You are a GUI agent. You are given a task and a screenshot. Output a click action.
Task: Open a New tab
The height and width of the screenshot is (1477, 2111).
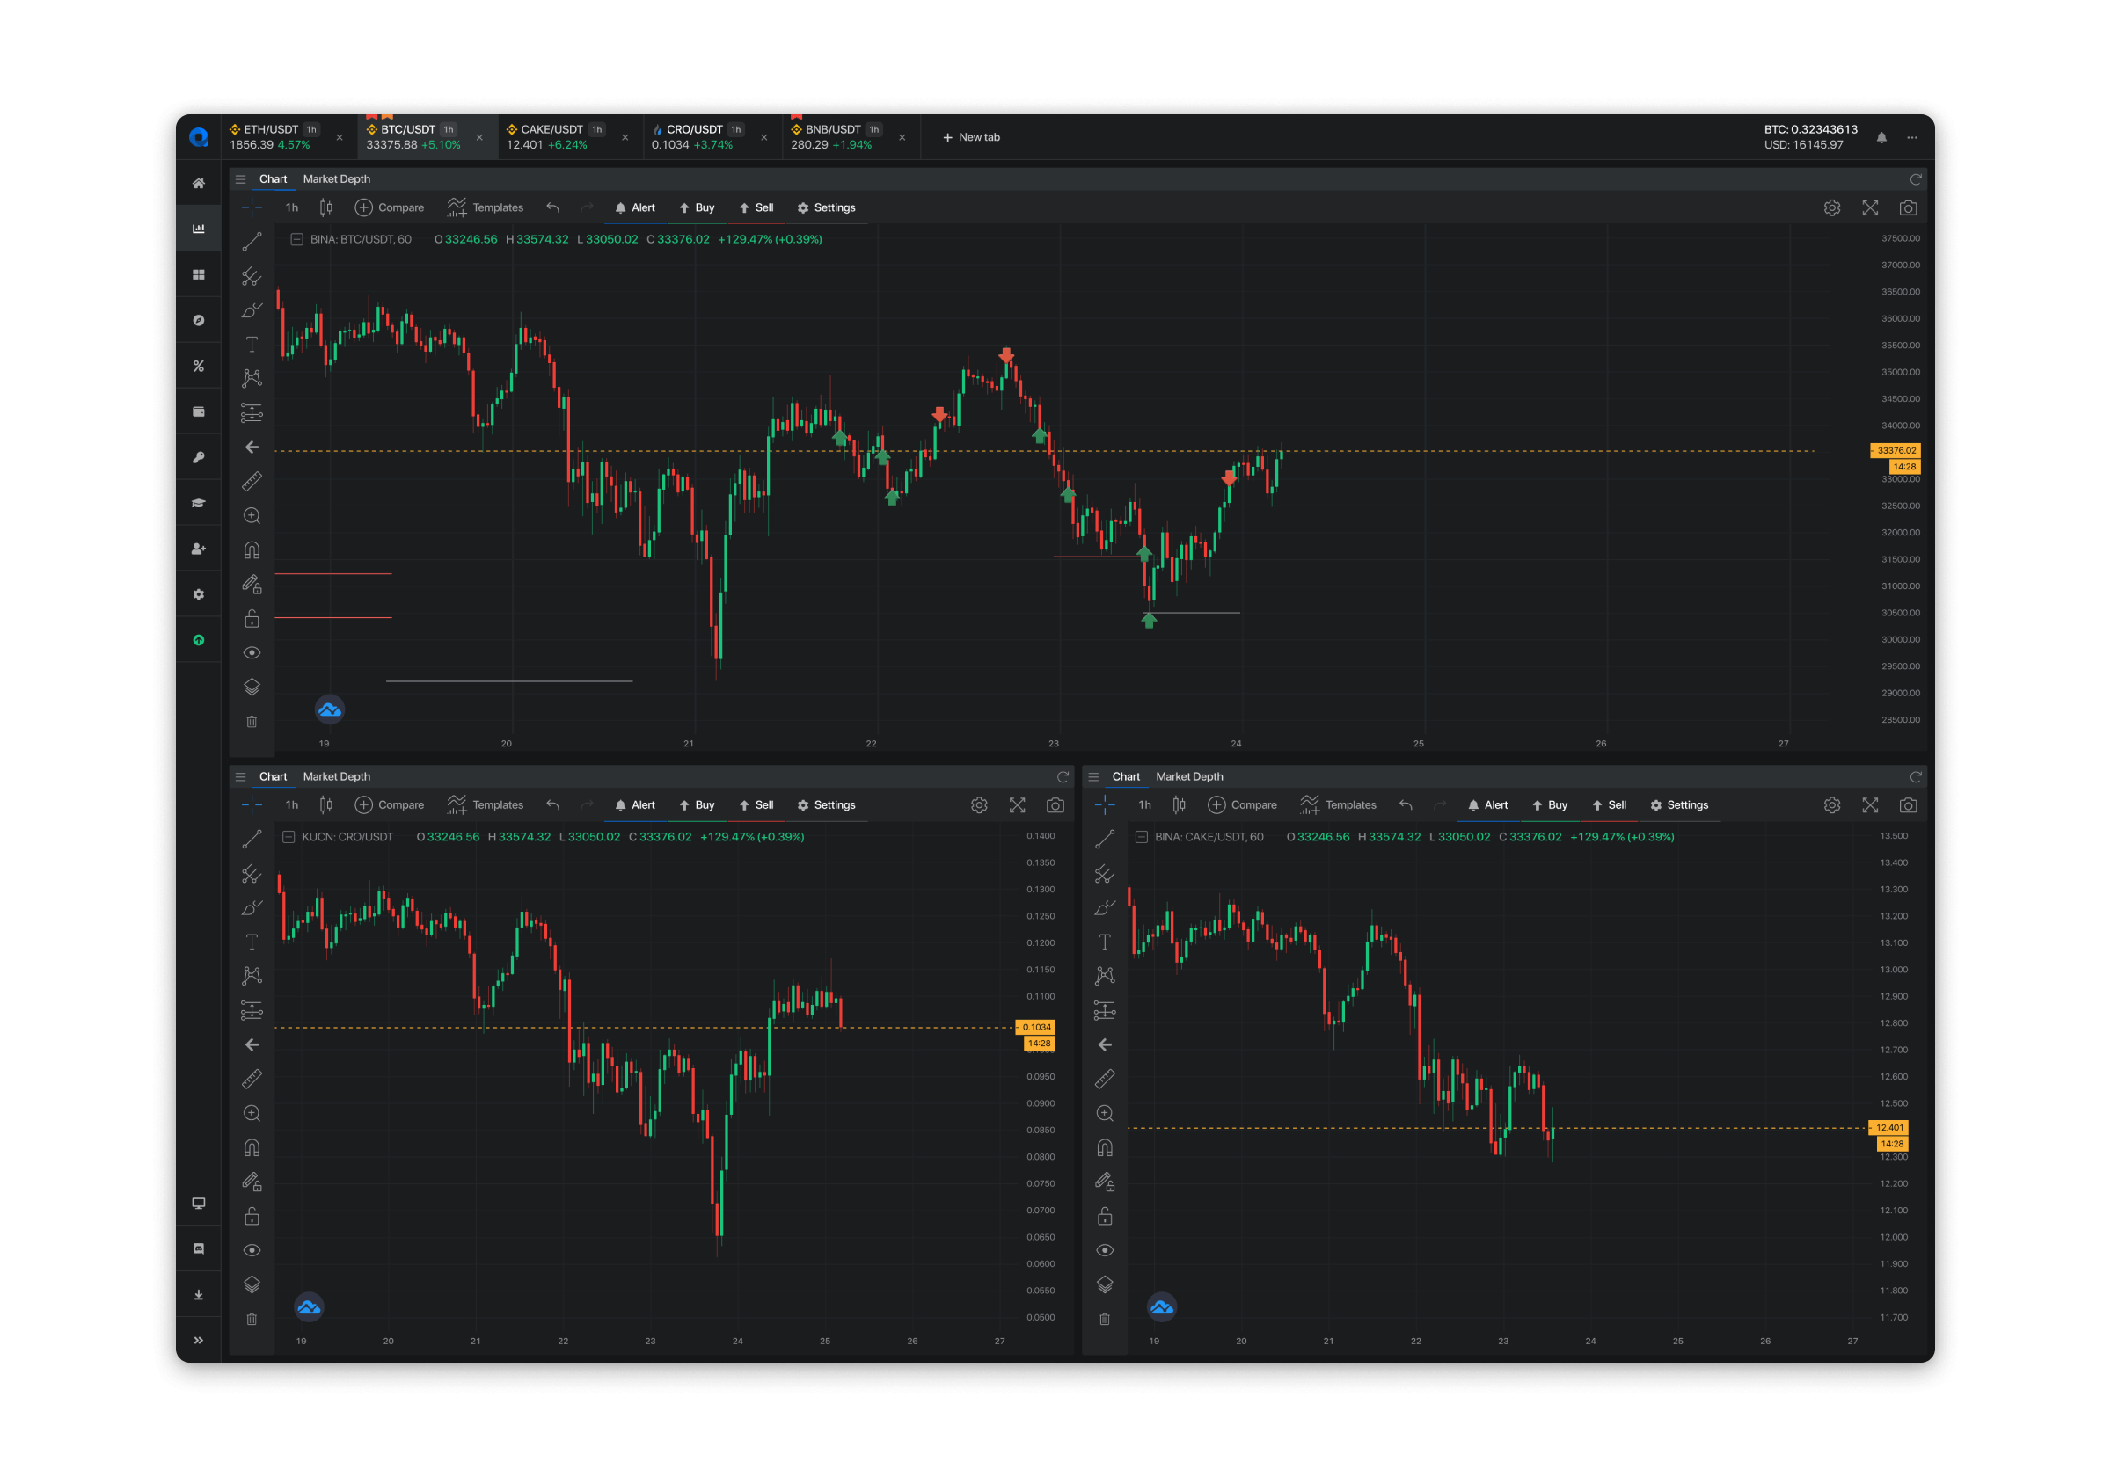(x=971, y=138)
